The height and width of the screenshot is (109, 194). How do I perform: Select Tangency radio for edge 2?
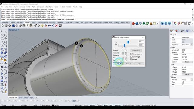pos(126,53)
